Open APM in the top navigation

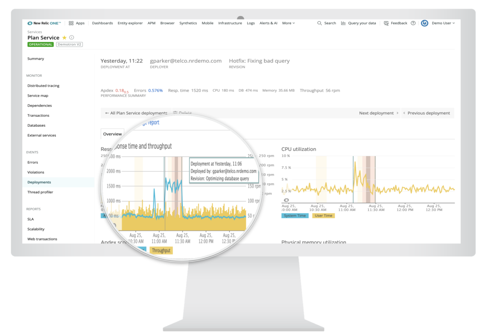[x=152, y=23]
